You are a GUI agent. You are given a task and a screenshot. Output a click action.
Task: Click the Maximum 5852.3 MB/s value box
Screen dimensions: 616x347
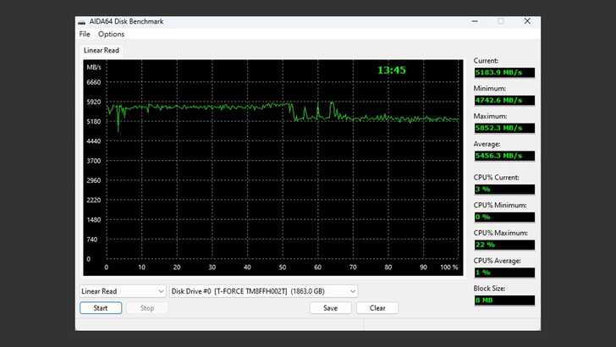(x=503, y=128)
